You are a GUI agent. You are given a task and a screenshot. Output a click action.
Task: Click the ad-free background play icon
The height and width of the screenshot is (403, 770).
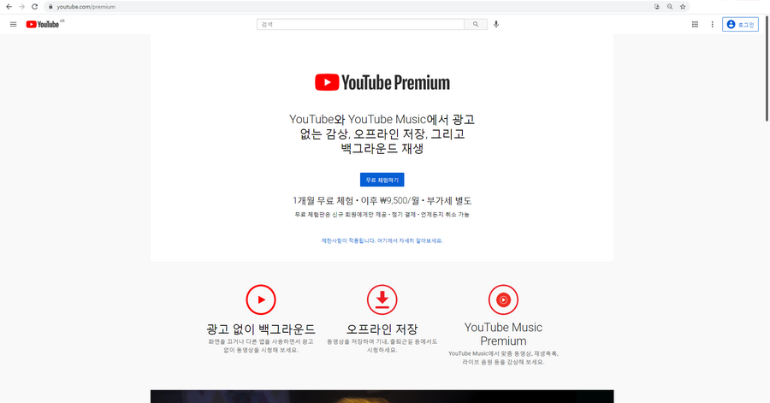click(x=261, y=299)
